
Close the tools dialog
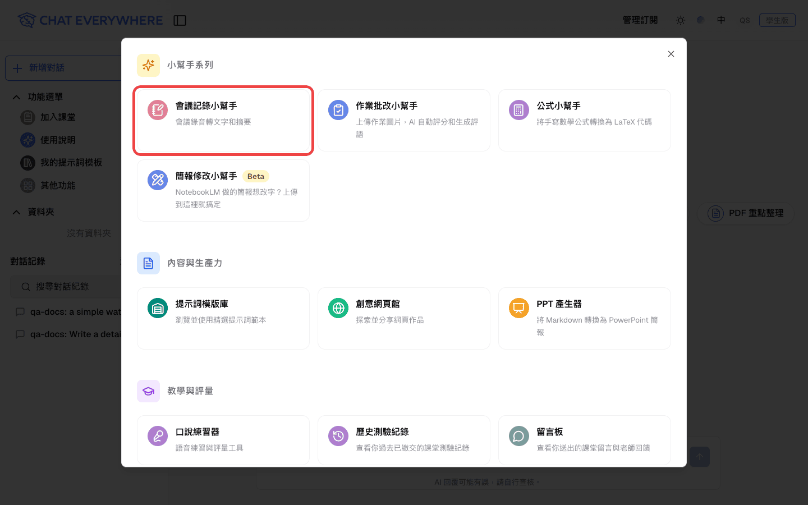671,54
